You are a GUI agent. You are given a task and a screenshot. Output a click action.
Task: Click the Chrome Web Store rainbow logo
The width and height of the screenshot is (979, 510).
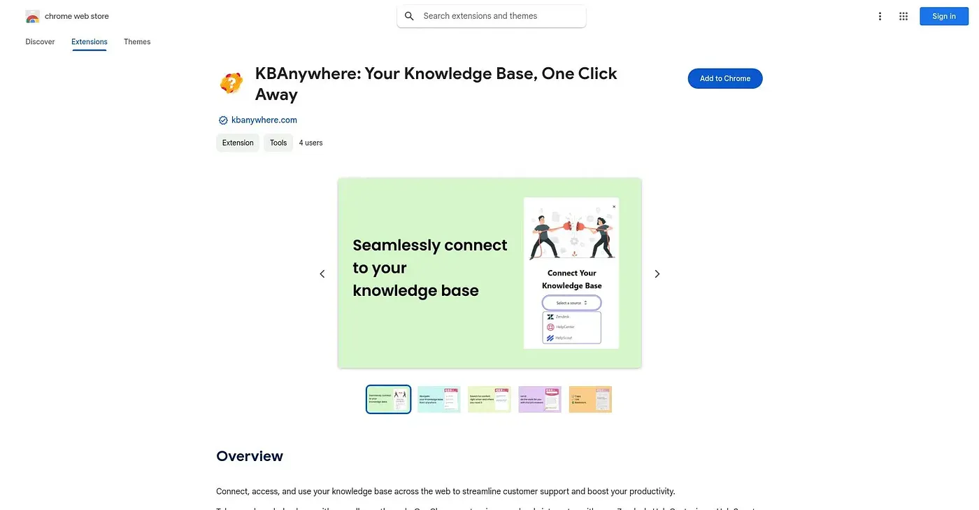[x=32, y=16]
